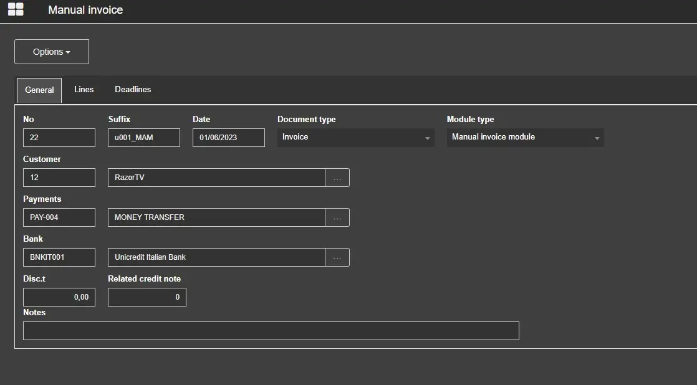Expand the Options dropdown button
Image resolution: width=697 pixels, height=385 pixels.
pyautogui.click(x=52, y=52)
